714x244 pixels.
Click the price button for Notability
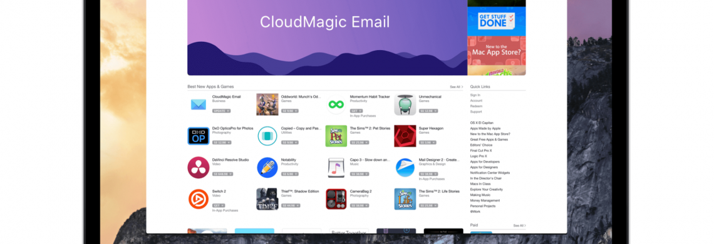coord(290,174)
